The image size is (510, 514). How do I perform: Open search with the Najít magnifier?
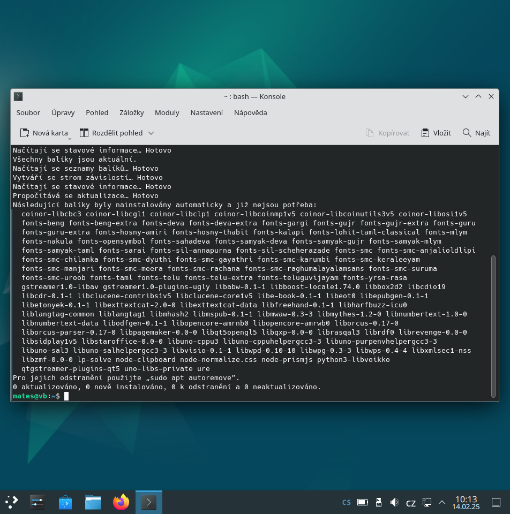477,133
